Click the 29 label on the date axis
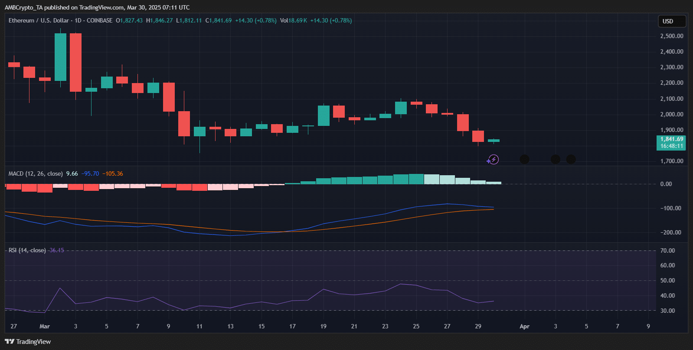Viewport: 693px width, 350px height. [x=478, y=326]
